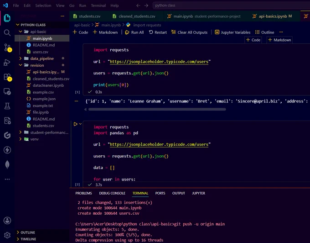Click the api-basic breadcrumb segment
Image resolution: width=310 pixels, height=243 pixels.
(82, 25)
